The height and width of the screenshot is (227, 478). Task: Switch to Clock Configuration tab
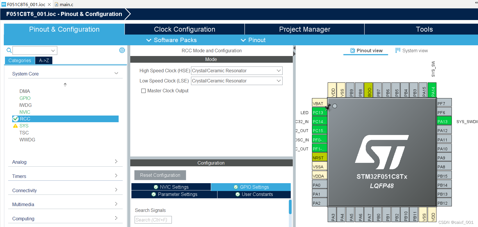click(185, 29)
